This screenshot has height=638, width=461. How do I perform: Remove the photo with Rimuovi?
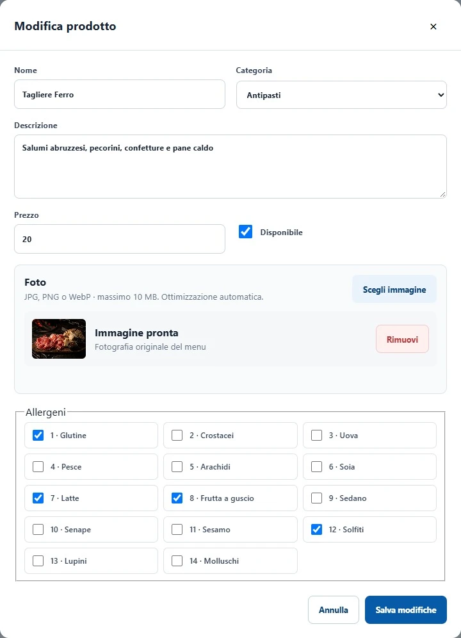point(402,339)
